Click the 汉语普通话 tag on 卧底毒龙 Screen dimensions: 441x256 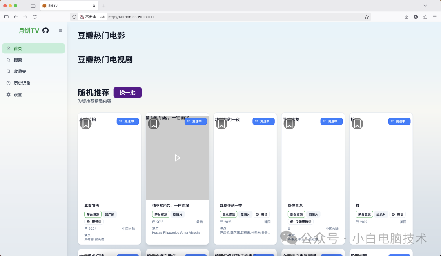[x=301, y=222]
